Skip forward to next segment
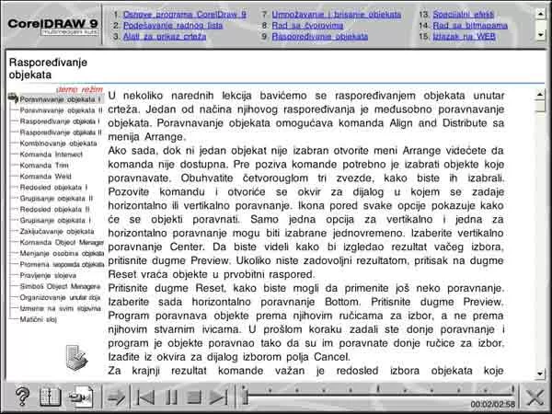The width and height of the screenshot is (552, 414). point(218,397)
